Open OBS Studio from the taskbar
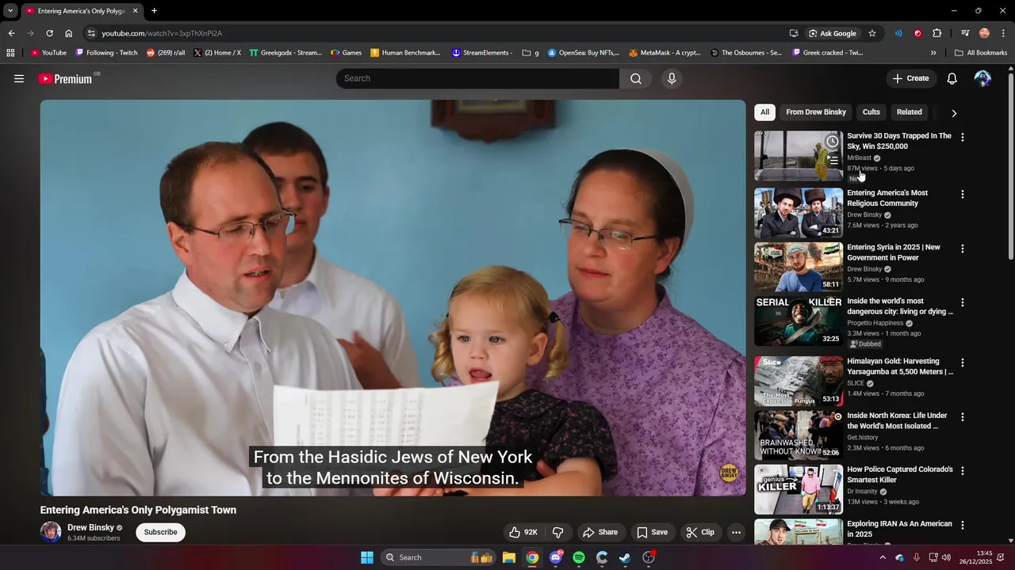Image resolution: width=1015 pixels, height=570 pixels. click(649, 557)
